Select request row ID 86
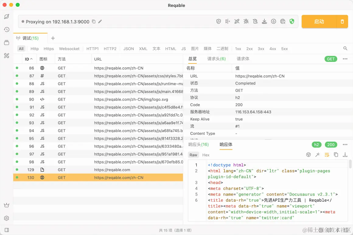The height and width of the screenshot is (235, 353). point(98,68)
